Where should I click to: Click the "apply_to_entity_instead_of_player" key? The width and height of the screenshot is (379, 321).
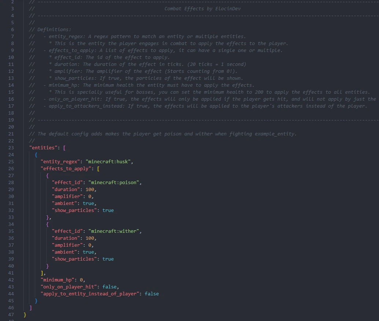[x=90, y=294]
